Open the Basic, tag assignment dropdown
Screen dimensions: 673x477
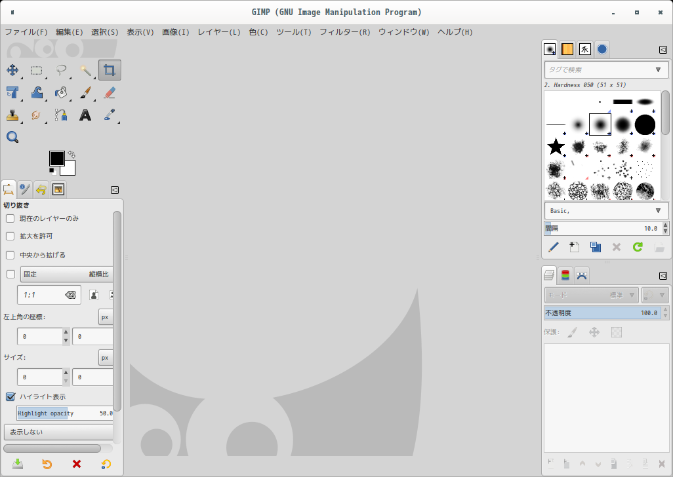tap(606, 211)
